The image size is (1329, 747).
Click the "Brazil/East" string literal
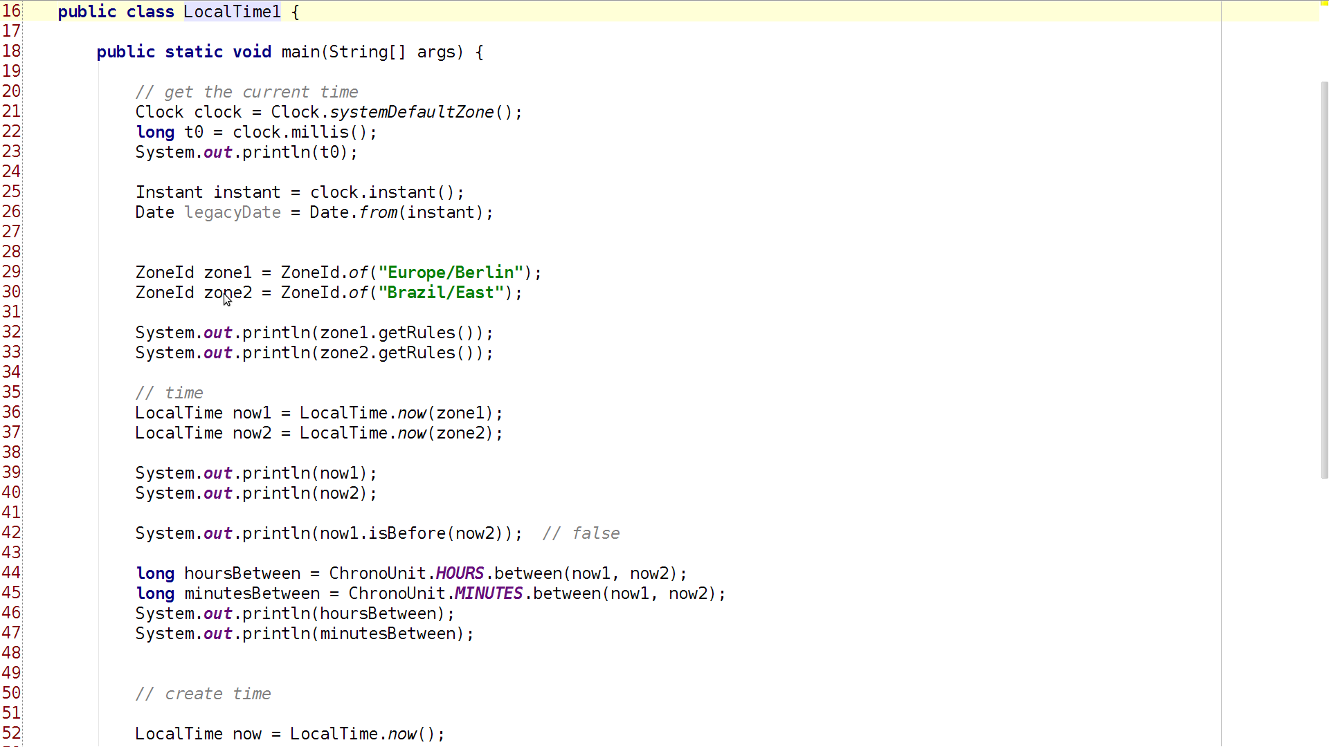pyautogui.click(x=441, y=293)
